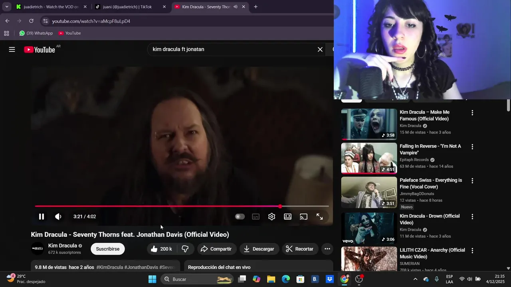Viewport: 511px width, 287px height.
Task: Click JimmyBagODonuts channel name
Action: 417,194
